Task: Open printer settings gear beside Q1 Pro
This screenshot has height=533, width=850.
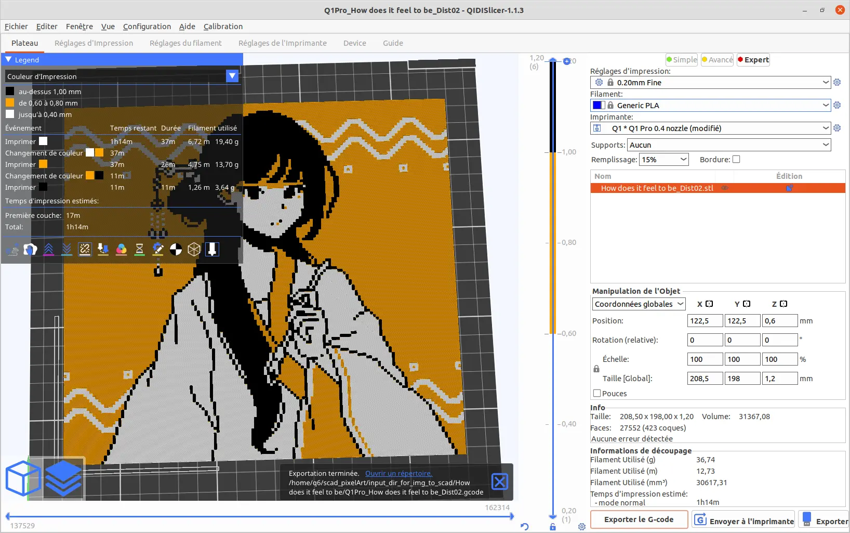Action: [x=837, y=128]
